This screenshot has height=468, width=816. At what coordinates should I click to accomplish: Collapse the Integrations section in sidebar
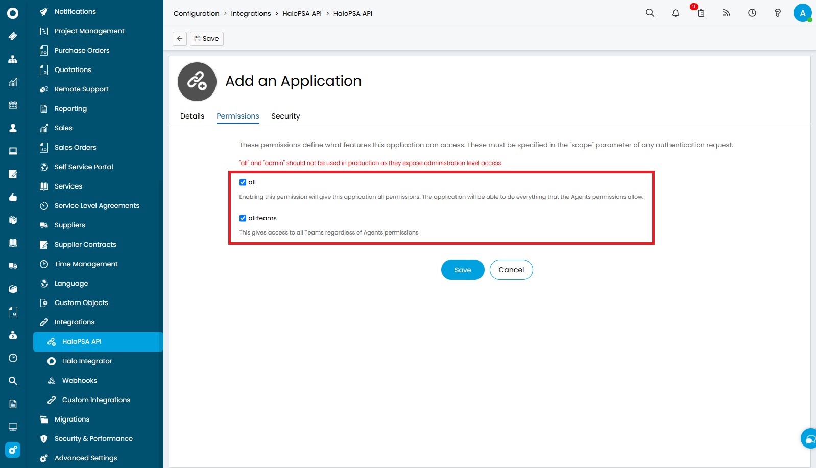pyautogui.click(x=75, y=322)
